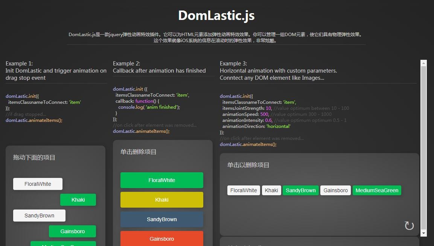
Task: Remove Gainsboro chip in the horizontal row
Action: (335, 190)
